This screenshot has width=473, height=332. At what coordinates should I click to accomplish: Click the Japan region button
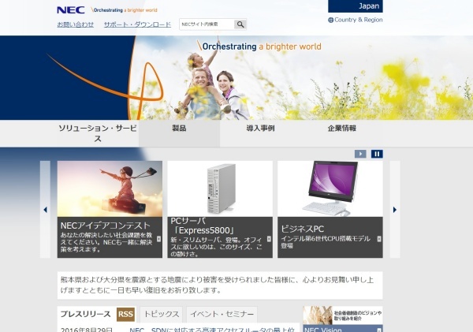356,6
